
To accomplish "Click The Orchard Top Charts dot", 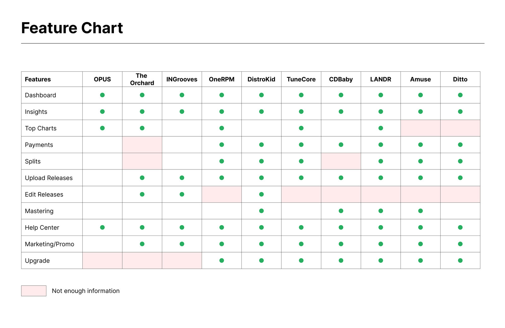I will pyautogui.click(x=142, y=128).
